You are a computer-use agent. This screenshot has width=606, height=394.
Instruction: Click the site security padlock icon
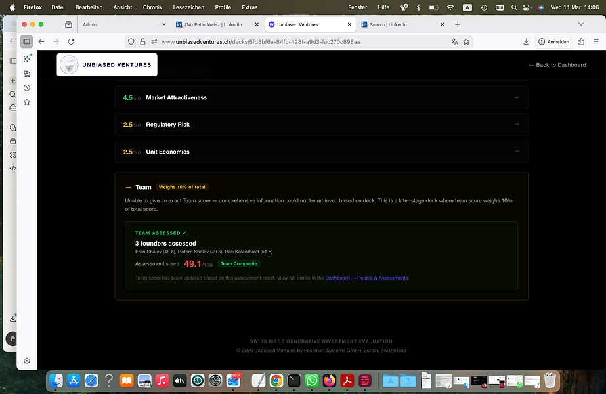point(142,42)
